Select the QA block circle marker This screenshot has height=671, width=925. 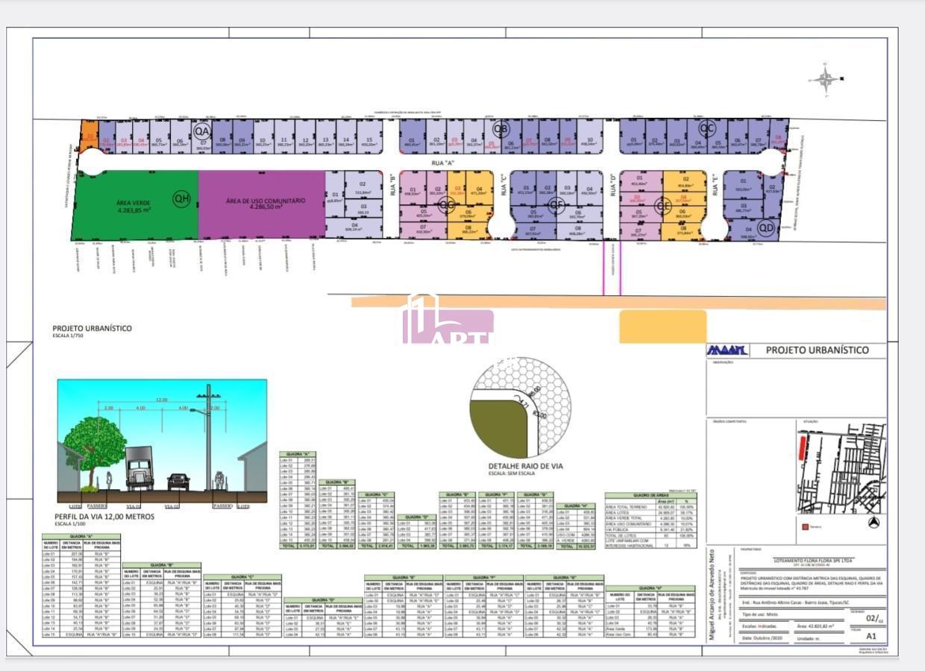point(201,131)
